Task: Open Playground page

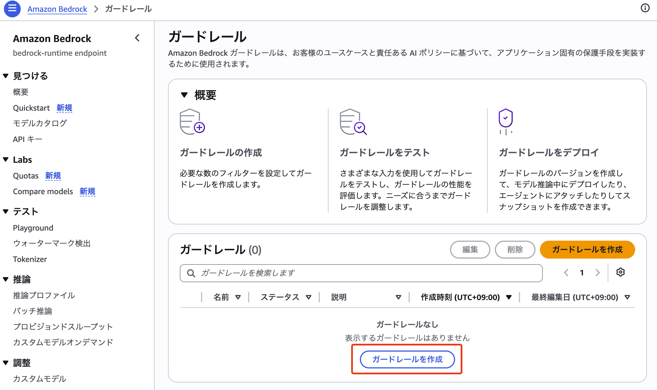Action: coord(33,228)
